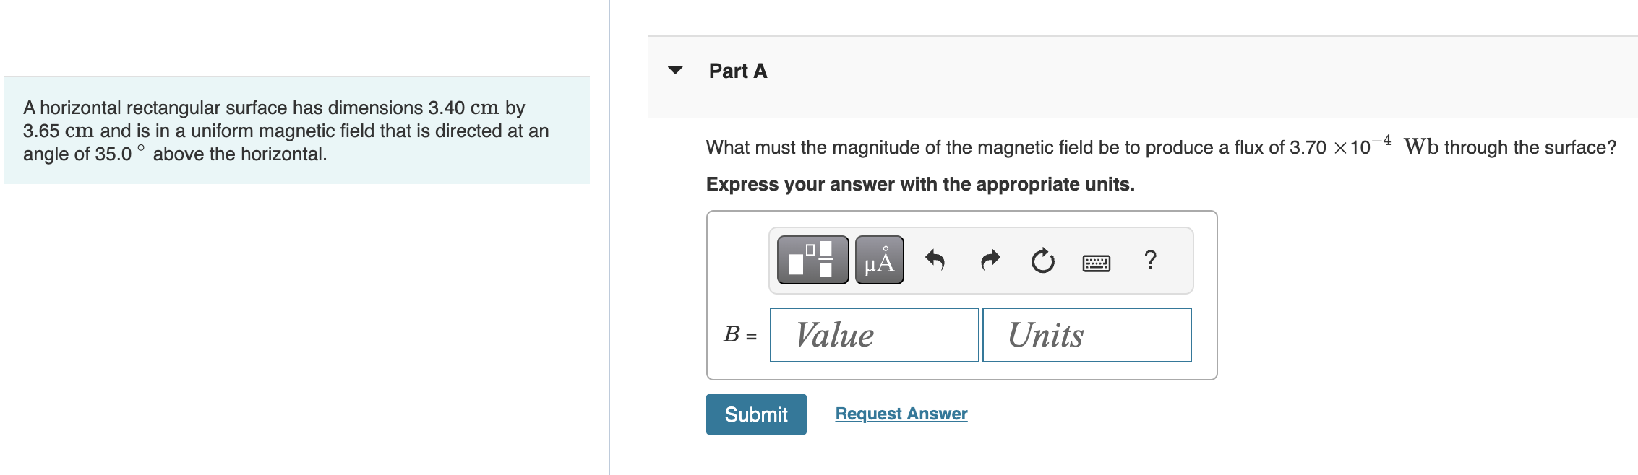The height and width of the screenshot is (475, 1638).
Task: Toggle Part A visibility with the triangle
Action: coord(674,69)
